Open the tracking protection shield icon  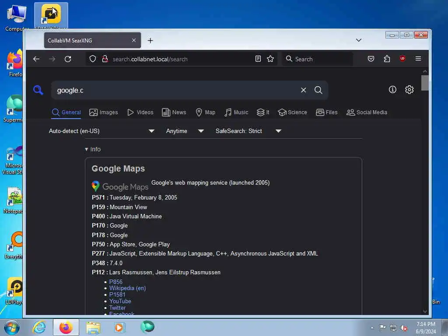tap(93, 59)
